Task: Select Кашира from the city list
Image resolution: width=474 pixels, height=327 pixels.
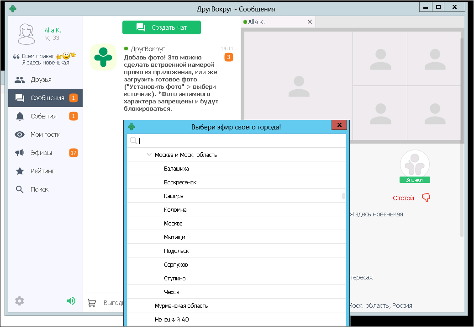Action: point(237,196)
